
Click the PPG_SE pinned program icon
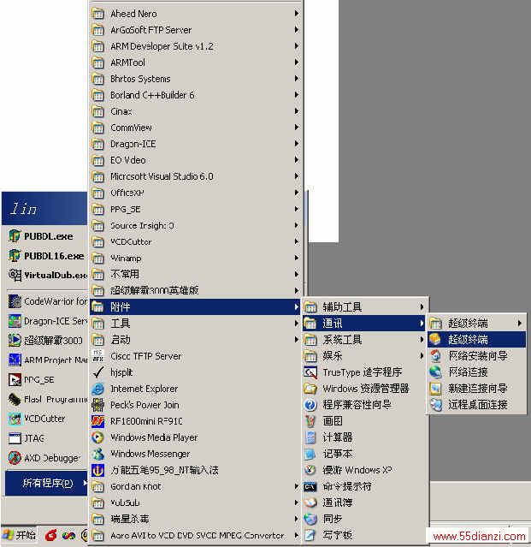coord(15,379)
